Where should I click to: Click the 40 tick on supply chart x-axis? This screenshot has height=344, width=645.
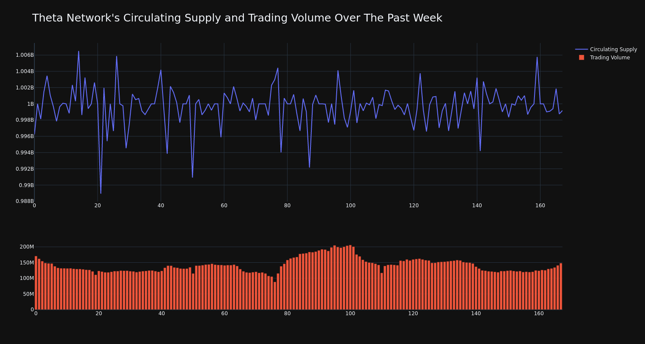(x=161, y=206)
